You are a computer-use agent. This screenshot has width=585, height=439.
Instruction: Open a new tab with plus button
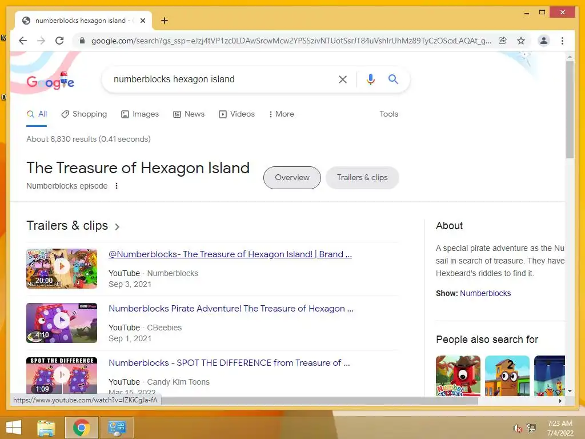[165, 21]
